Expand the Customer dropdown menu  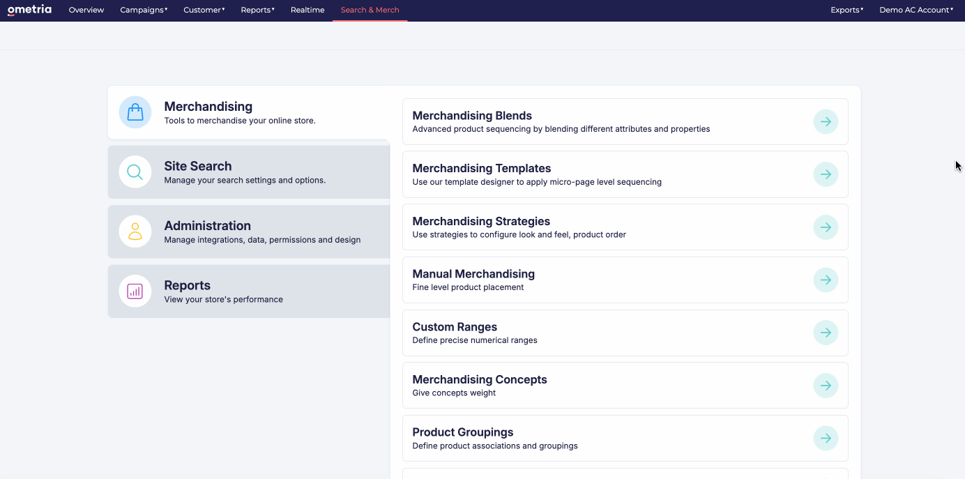[x=204, y=10]
